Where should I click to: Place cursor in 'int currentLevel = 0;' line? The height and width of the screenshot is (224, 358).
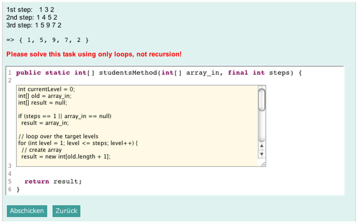click(x=46, y=89)
